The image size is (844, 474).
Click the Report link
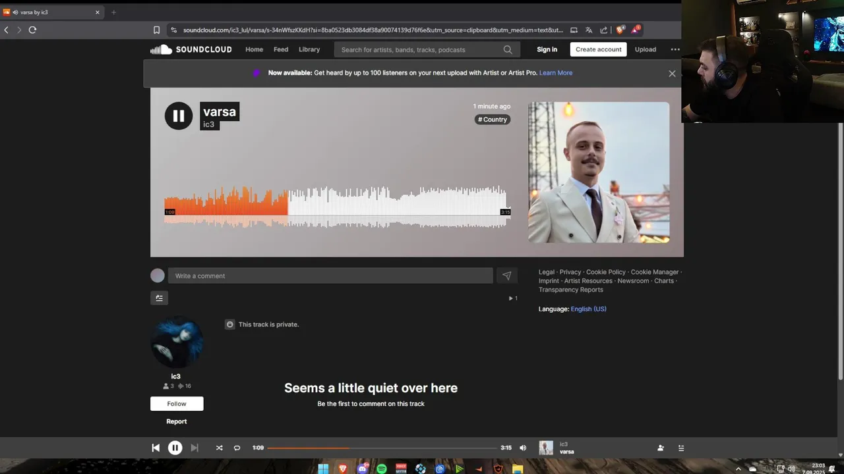(x=177, y=421)
